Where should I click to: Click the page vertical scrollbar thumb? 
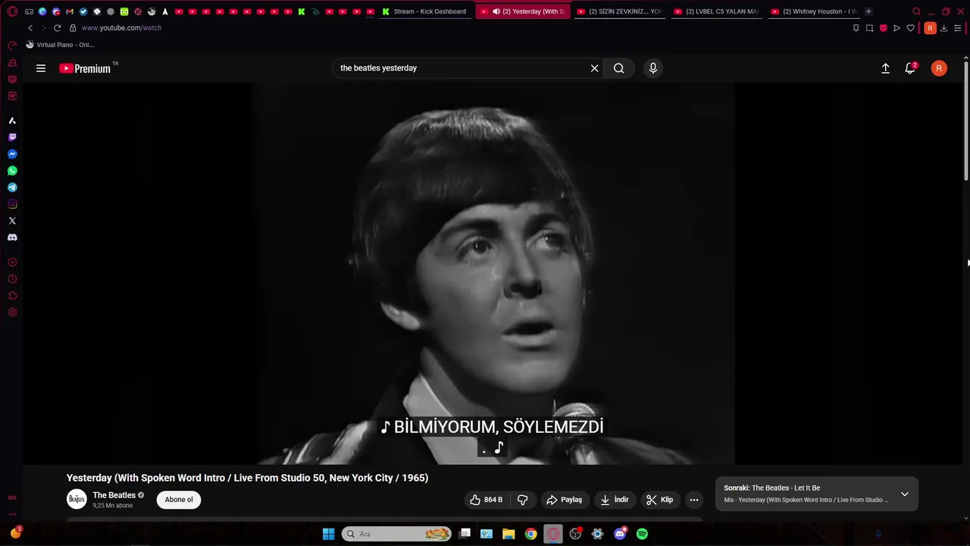[x=965, y=120]
